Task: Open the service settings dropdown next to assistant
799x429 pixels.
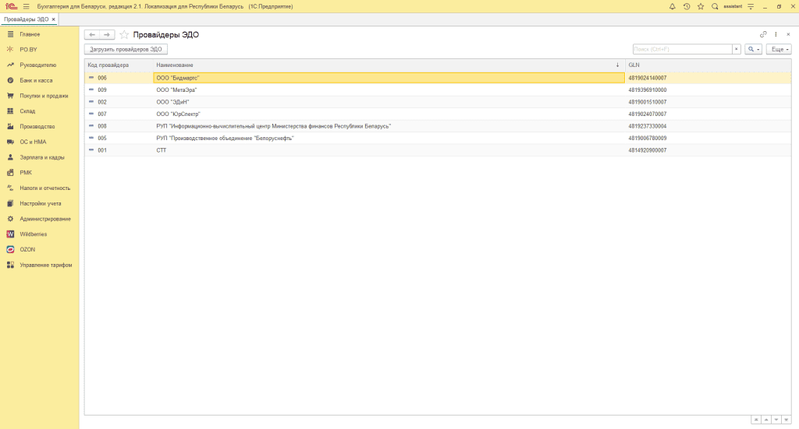Action: [750, 6]
